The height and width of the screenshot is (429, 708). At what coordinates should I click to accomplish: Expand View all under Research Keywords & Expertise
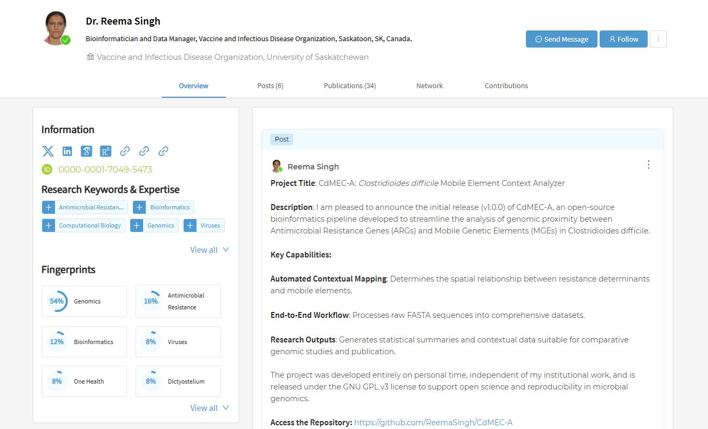[x=209, y=249]
